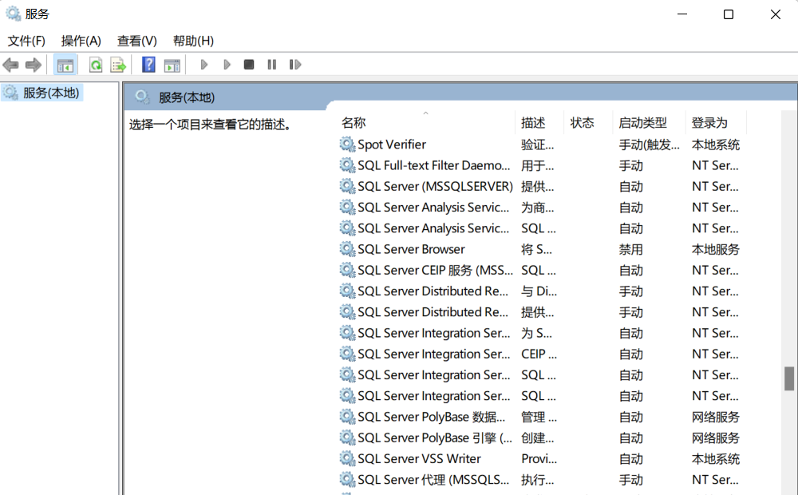Select the SQL Server (MSSQLSERVER) service

pos(435,186)
